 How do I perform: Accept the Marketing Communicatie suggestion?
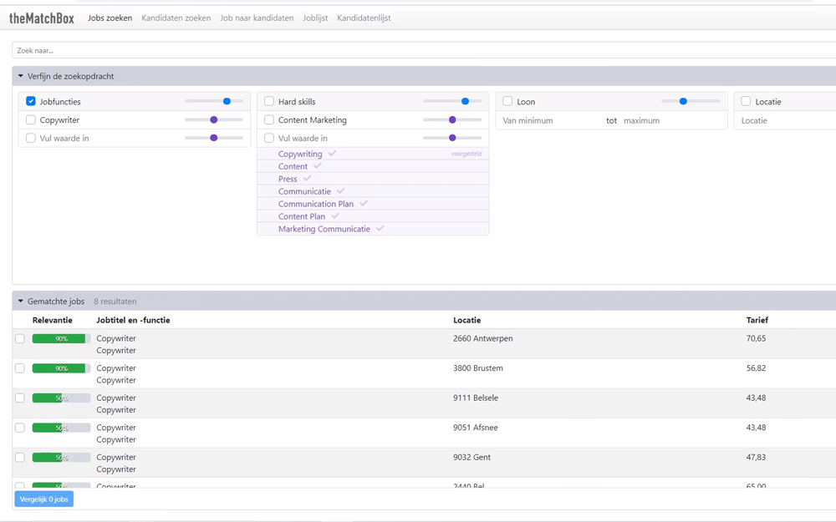[x=380, y=229]
